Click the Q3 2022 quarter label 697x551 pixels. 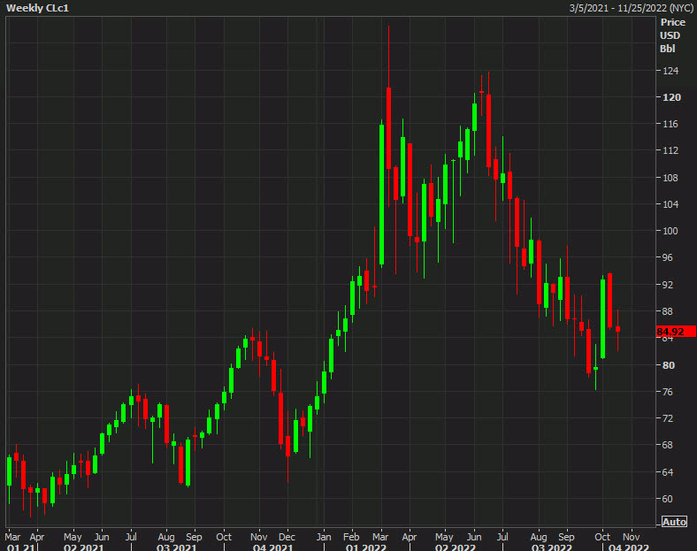(x=552, y=547)
